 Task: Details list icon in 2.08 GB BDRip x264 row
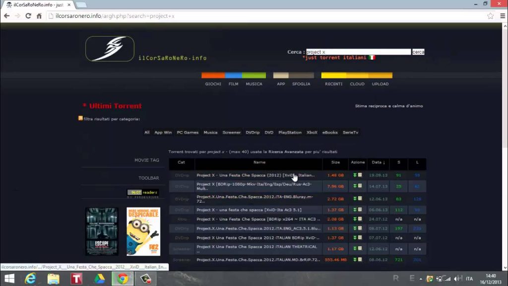tap(360, 219)
